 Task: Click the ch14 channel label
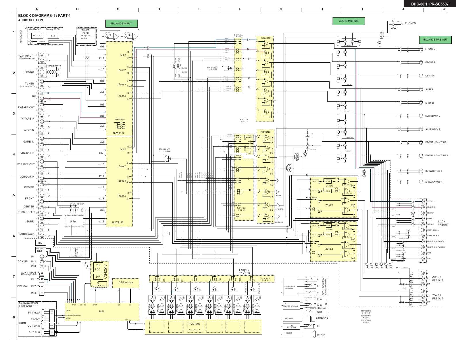(x=101, y=58)
